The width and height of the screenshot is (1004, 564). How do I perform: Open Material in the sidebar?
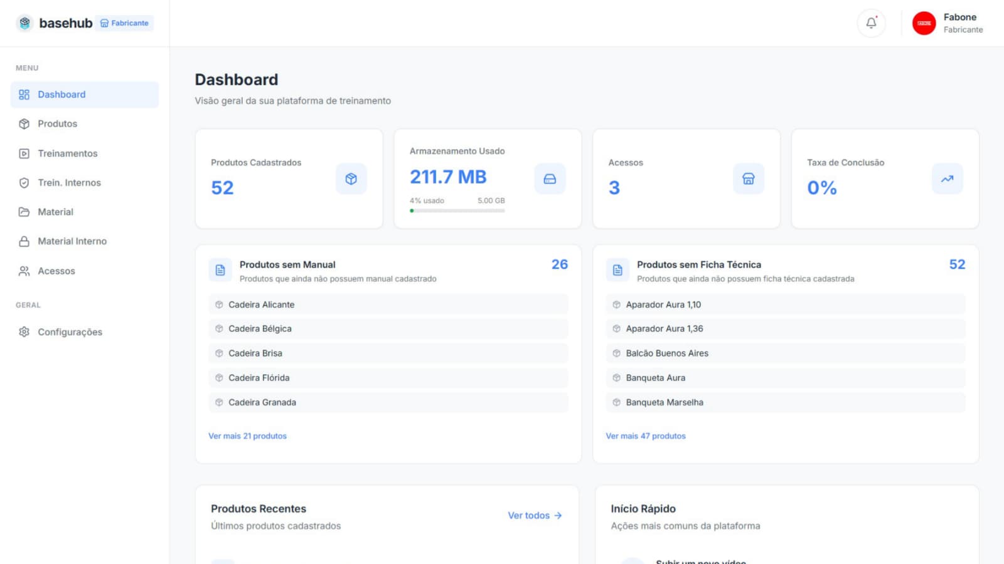click(84, 212)
